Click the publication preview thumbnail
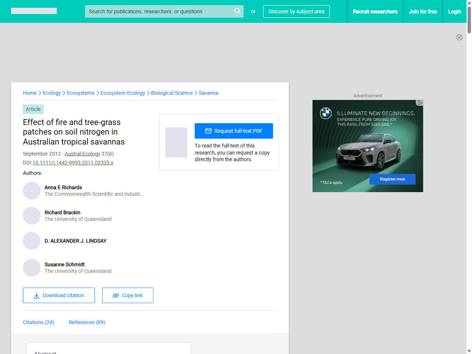 [x=176, y=142]
